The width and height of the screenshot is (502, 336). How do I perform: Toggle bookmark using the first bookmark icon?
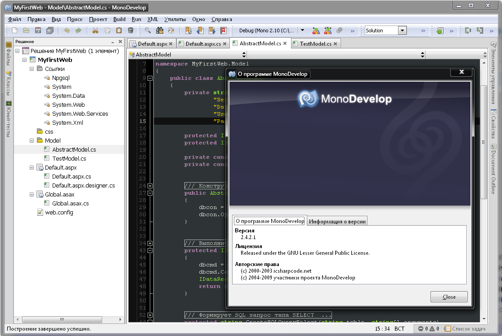coord(188,31)
